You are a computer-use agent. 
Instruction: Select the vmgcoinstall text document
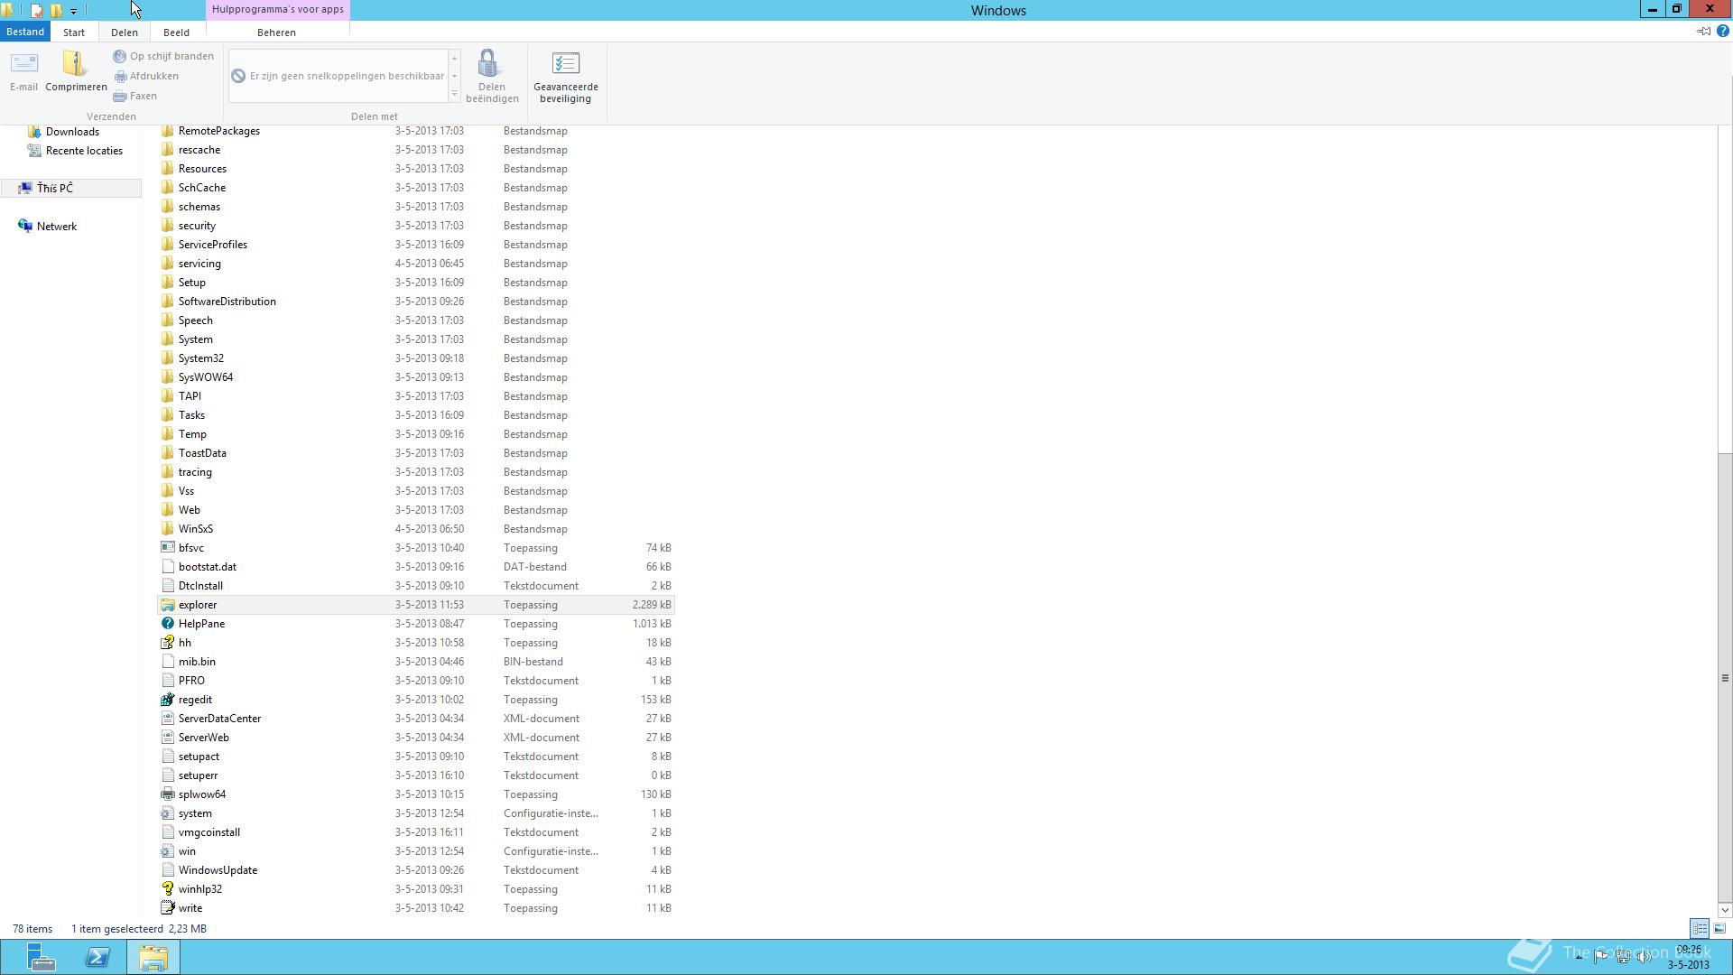(x=416, y=832)
